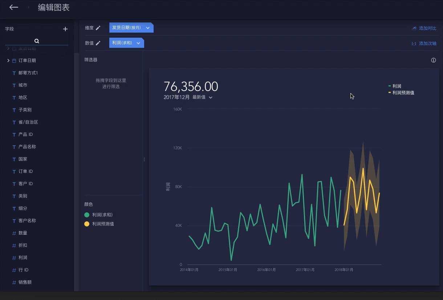Screen dimensions: 443x300
Task: Click the back arrow icon
Action: coord(14,7)
